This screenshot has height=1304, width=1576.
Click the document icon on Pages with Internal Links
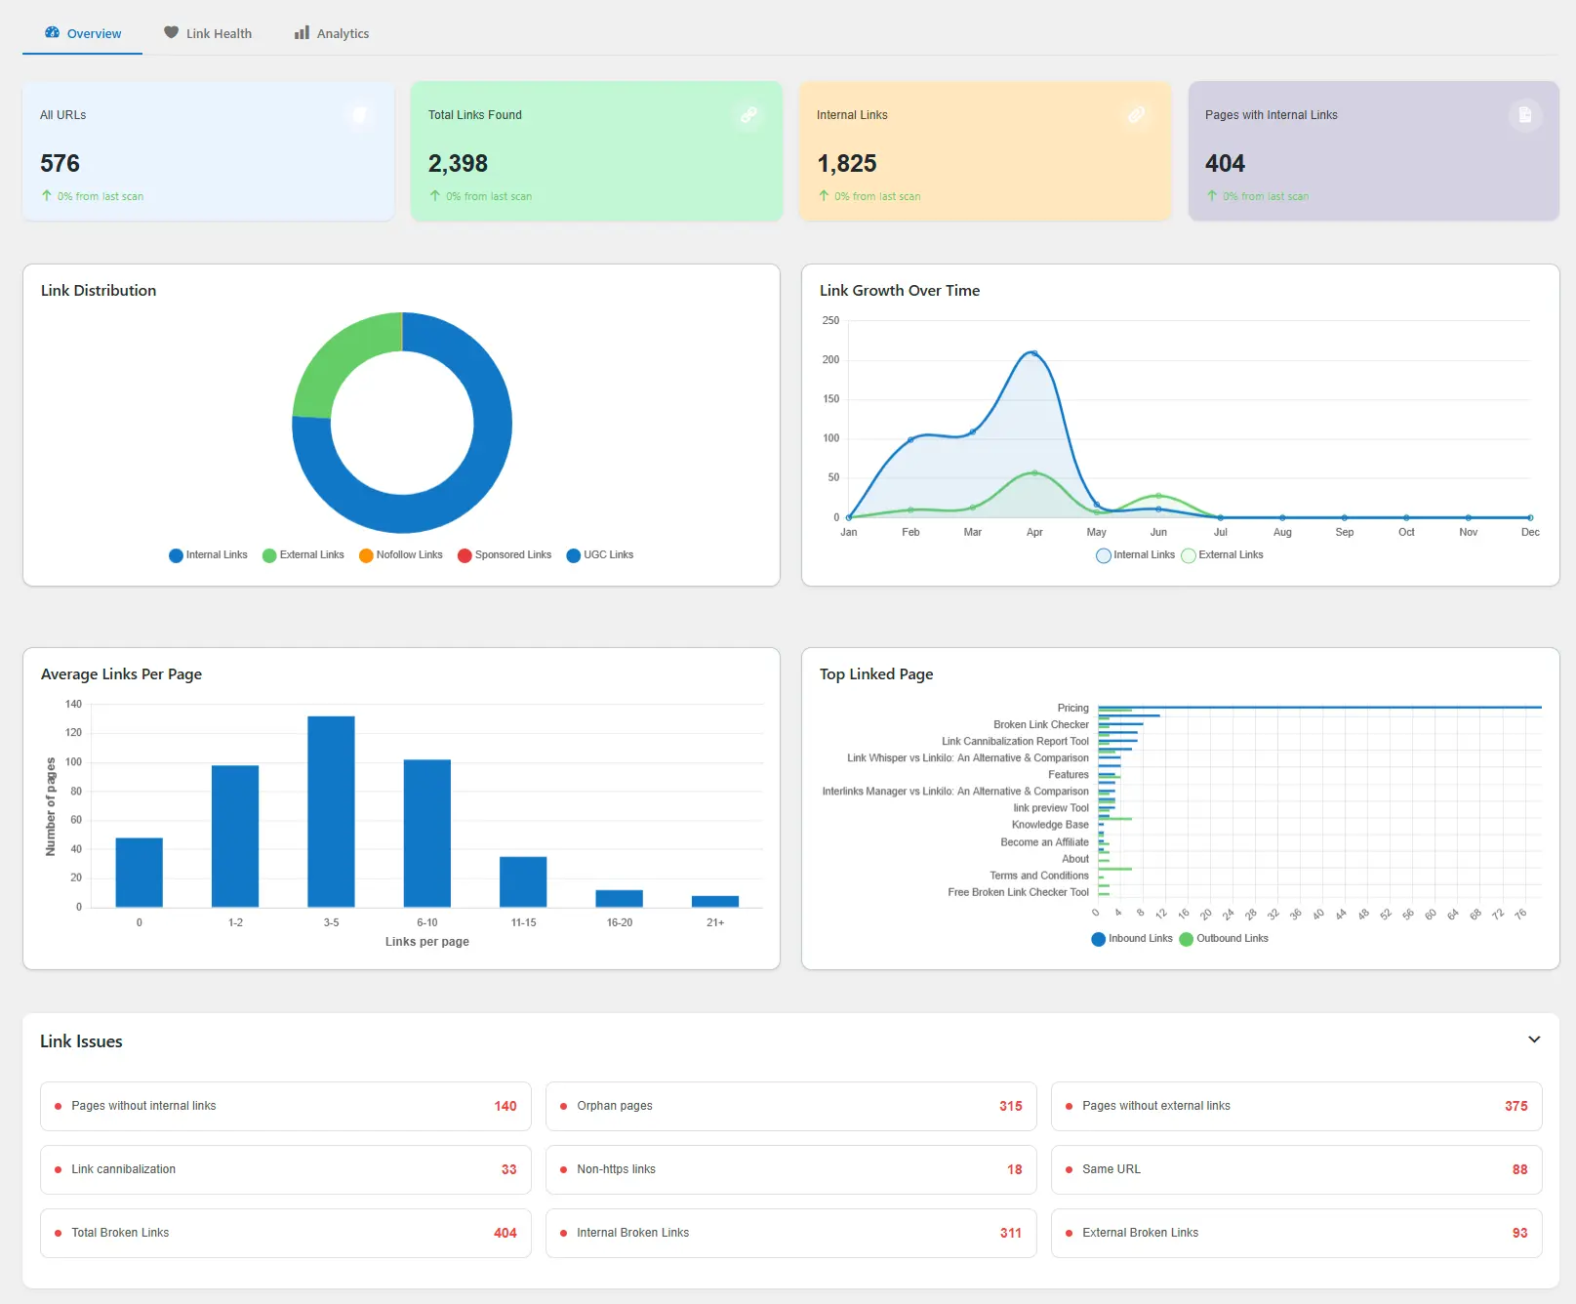1525,114
